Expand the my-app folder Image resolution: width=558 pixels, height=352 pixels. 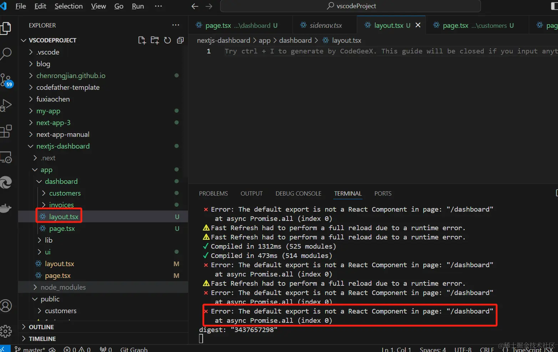click(x=103, y=111)
